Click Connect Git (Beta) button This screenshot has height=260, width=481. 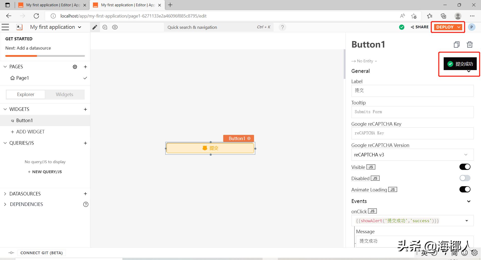pos(42,253)
